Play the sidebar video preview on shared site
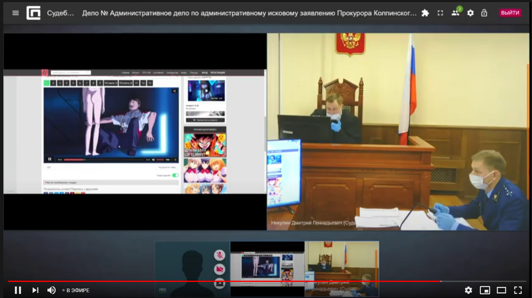Screen dimensions: 532x298 (207, 91)
